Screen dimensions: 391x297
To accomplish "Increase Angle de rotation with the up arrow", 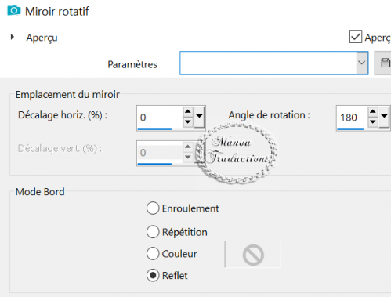I will [x=373, y=112].
